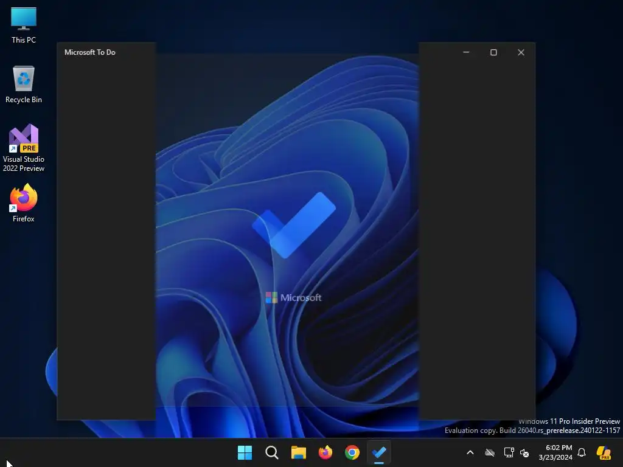Open Copilot preview icon in tray
The height and width of the screenshot is (467, 623).
(x=604, y=452)
